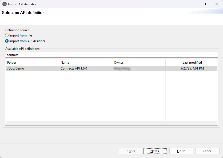This screenshot has width=223, height=158.
Task: Cancel the API import dialog
Action: point(207,151)
